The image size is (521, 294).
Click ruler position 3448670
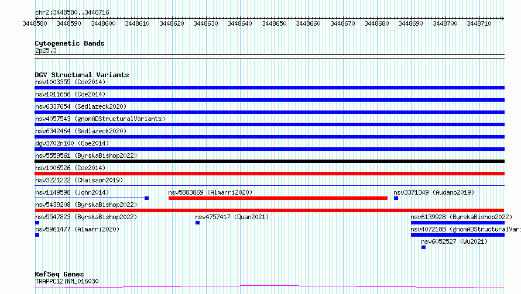click(342, 23)
